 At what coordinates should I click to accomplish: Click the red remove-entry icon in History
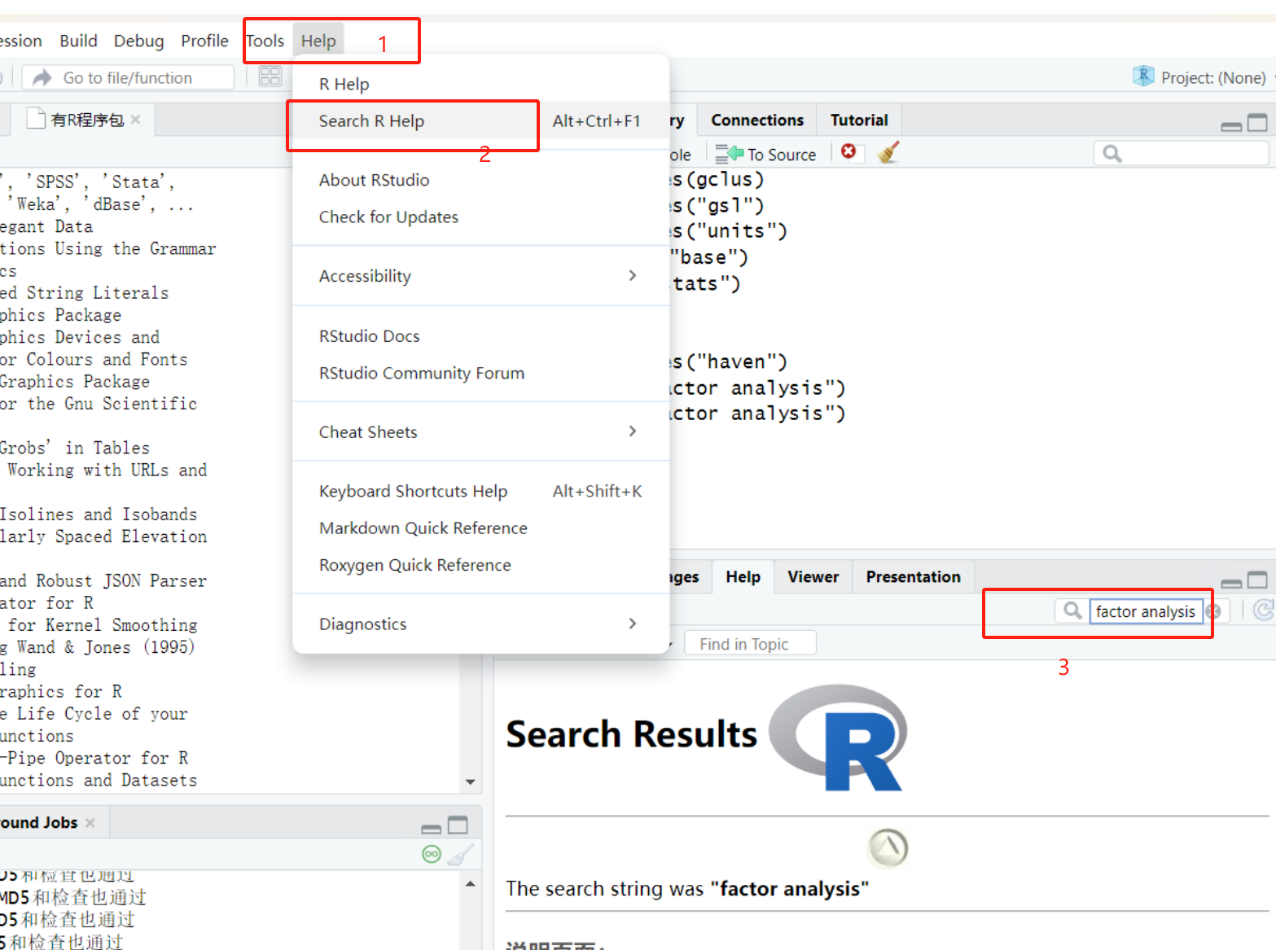(x=848, y=151)
